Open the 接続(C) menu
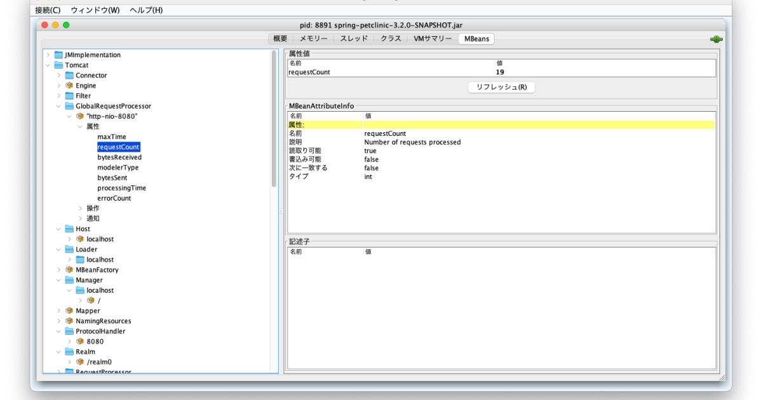This screenshot has height=400, width=762. (48, 10)
